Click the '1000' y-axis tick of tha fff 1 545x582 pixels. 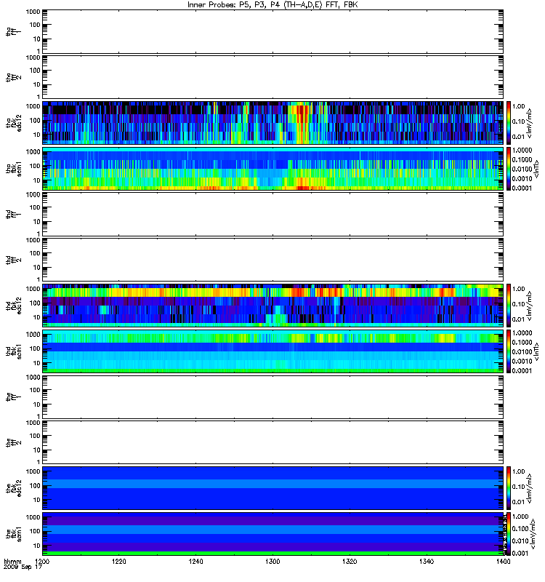coord(33,12)
